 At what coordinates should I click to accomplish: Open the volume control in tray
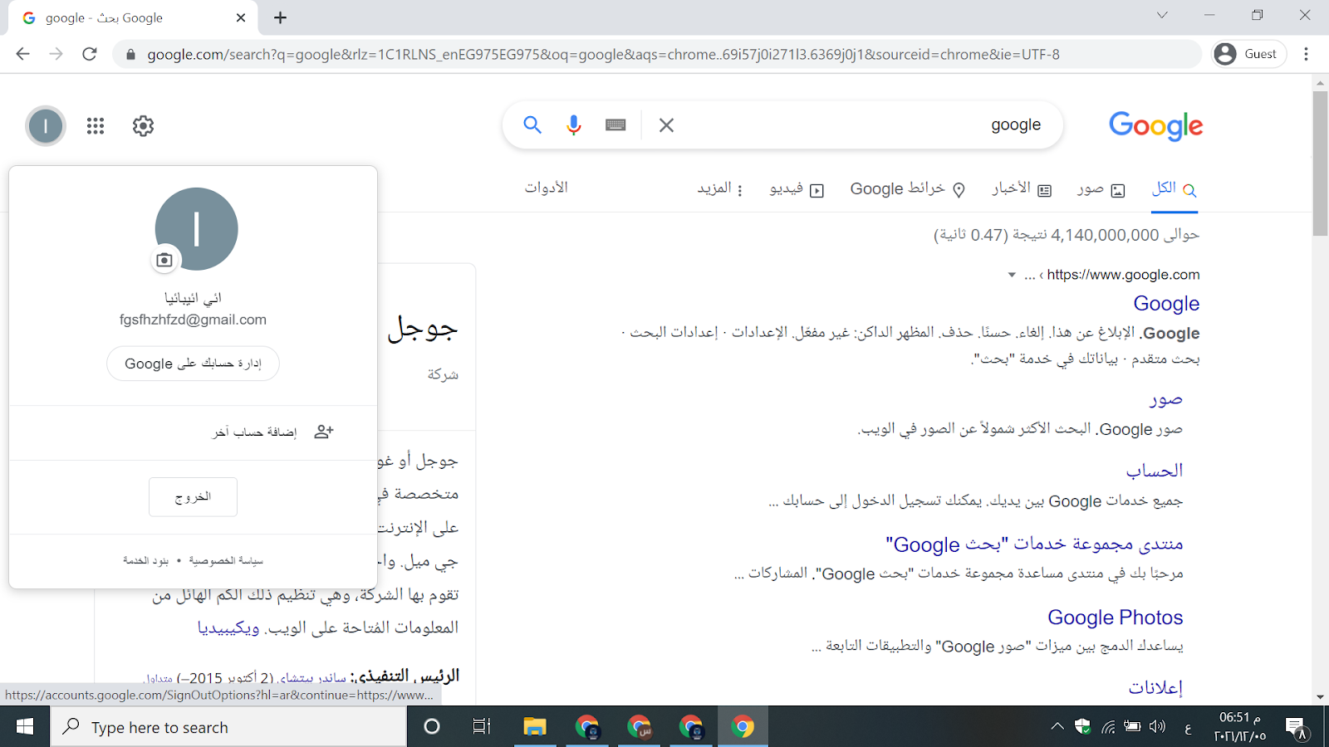coord(1158,727)
